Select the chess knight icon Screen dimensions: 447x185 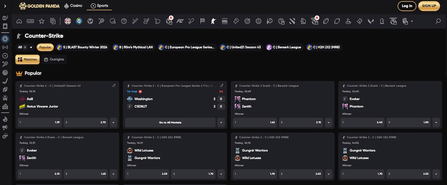tap(382, 21)
